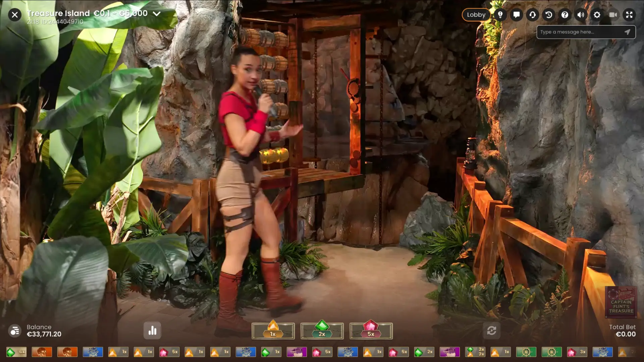Close the Treasure Island game
The image size is (644, 362).
pos(15,15)
